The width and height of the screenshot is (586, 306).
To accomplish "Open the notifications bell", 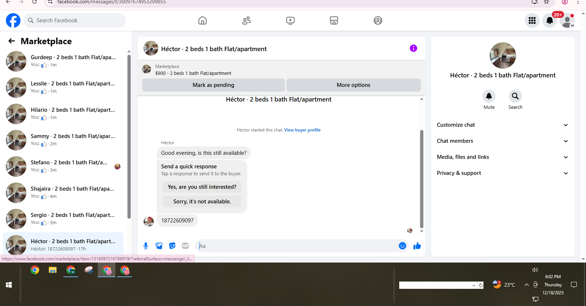I will pyautogui.click(x=550, y=20).
